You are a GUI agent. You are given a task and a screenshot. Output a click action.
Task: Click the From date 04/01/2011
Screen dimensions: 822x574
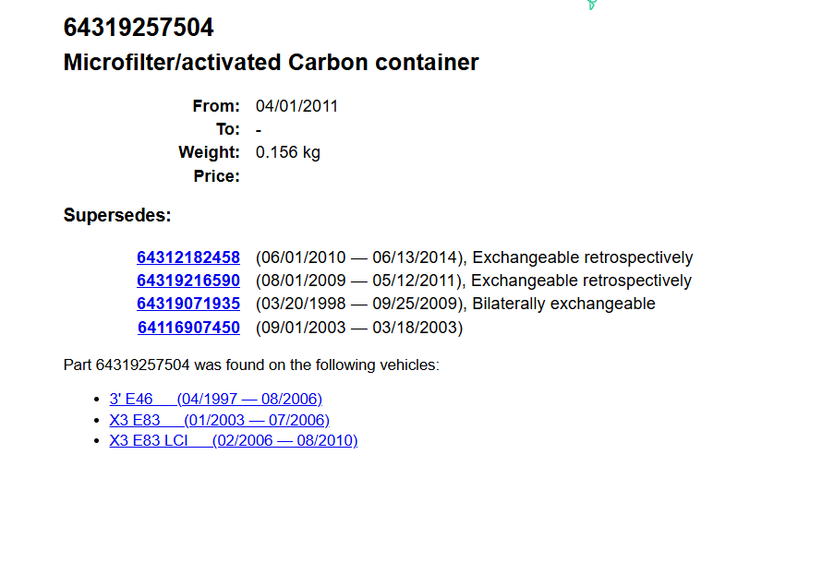click(x=296, y=106)
